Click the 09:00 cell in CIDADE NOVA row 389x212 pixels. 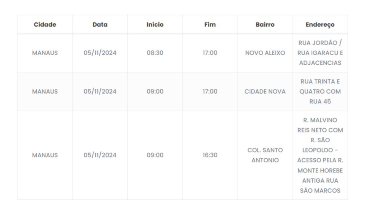point(155,92)
